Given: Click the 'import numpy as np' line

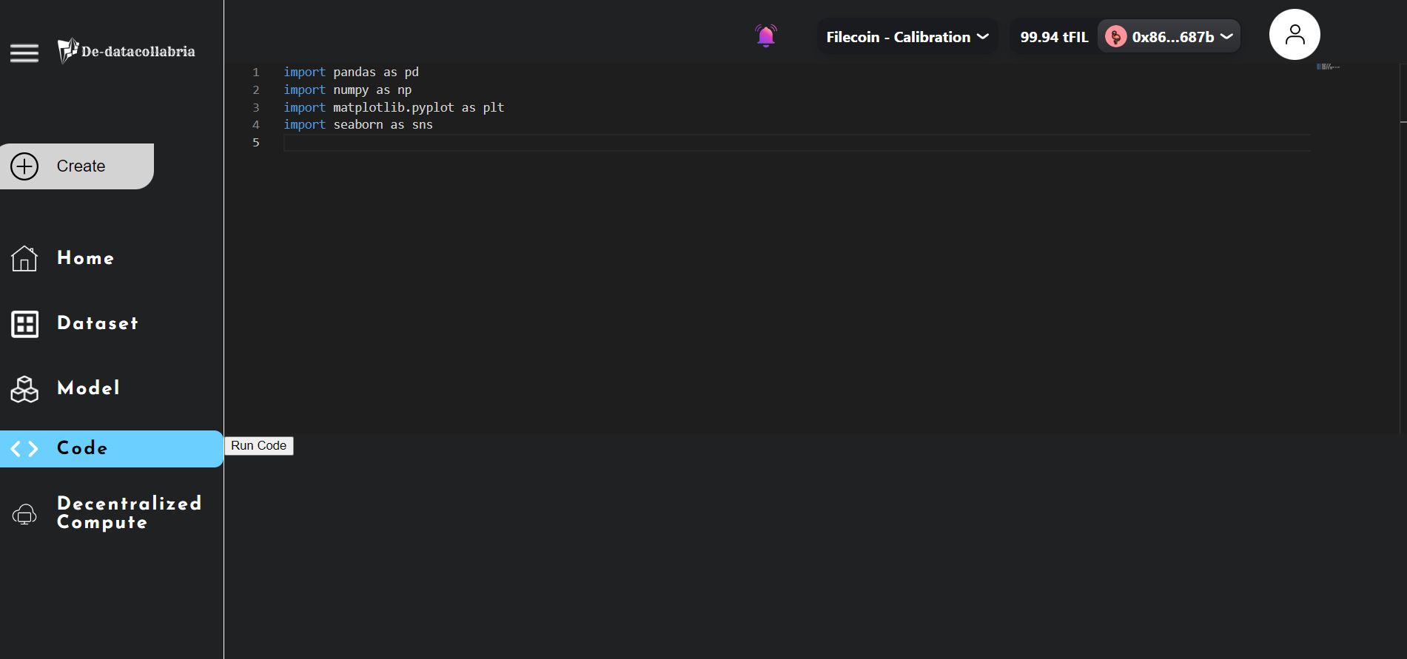Looking at the screenshot, I should pos(347,89).
